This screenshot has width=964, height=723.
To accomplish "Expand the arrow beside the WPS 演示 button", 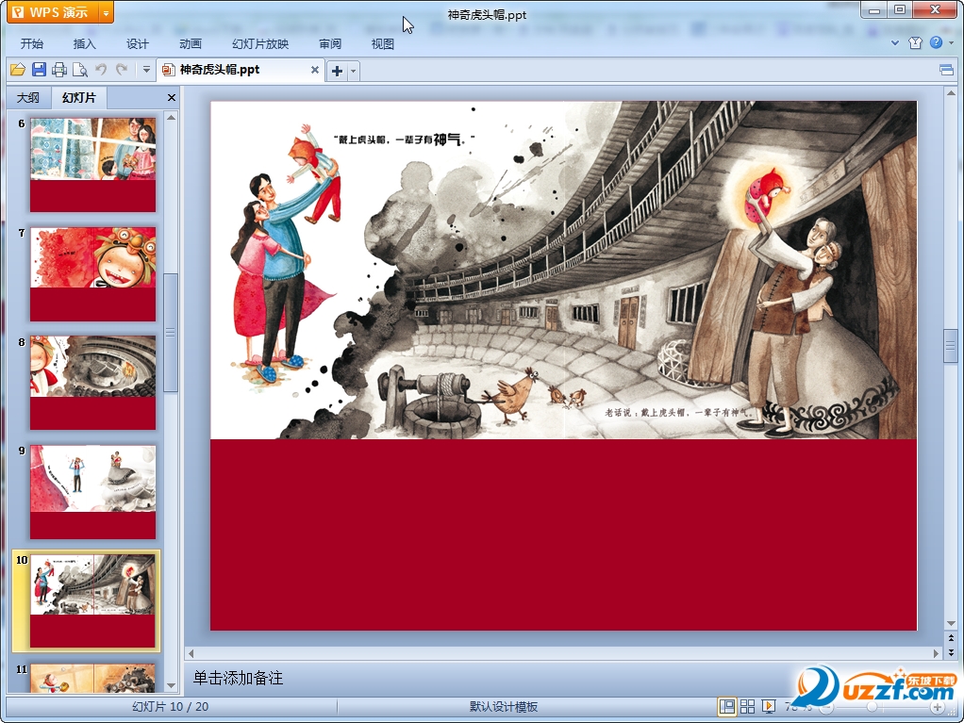I will tap(107, 12).
